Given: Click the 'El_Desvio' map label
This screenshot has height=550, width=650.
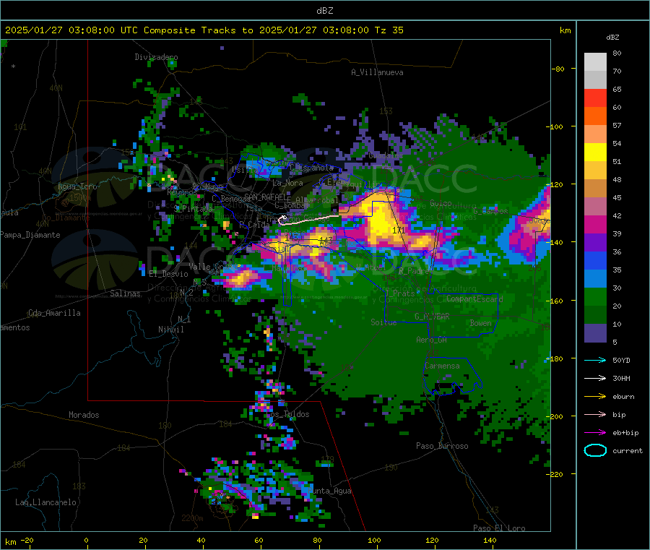Looking at the screenshot, I should click(169, 274).
